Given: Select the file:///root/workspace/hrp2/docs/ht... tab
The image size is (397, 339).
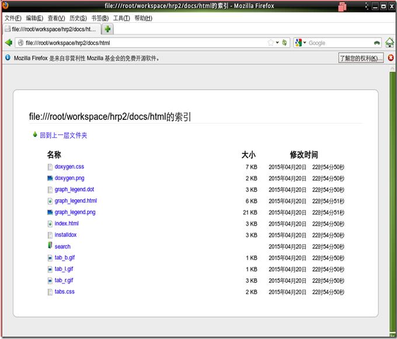Looking at the screenshot, I should tap(52, 29).
